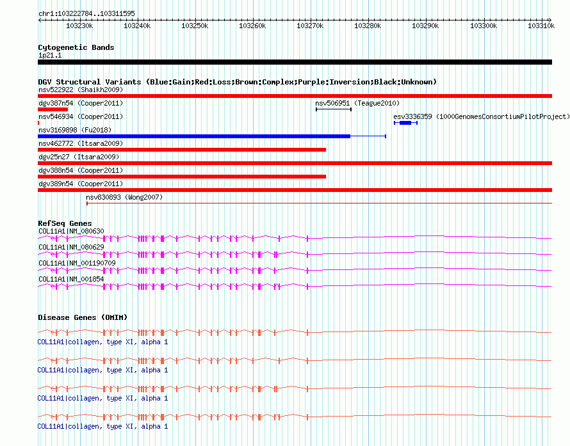Click the 103230k ruler tick label
The width and height of the screenshot is (570, 446).
79,26
